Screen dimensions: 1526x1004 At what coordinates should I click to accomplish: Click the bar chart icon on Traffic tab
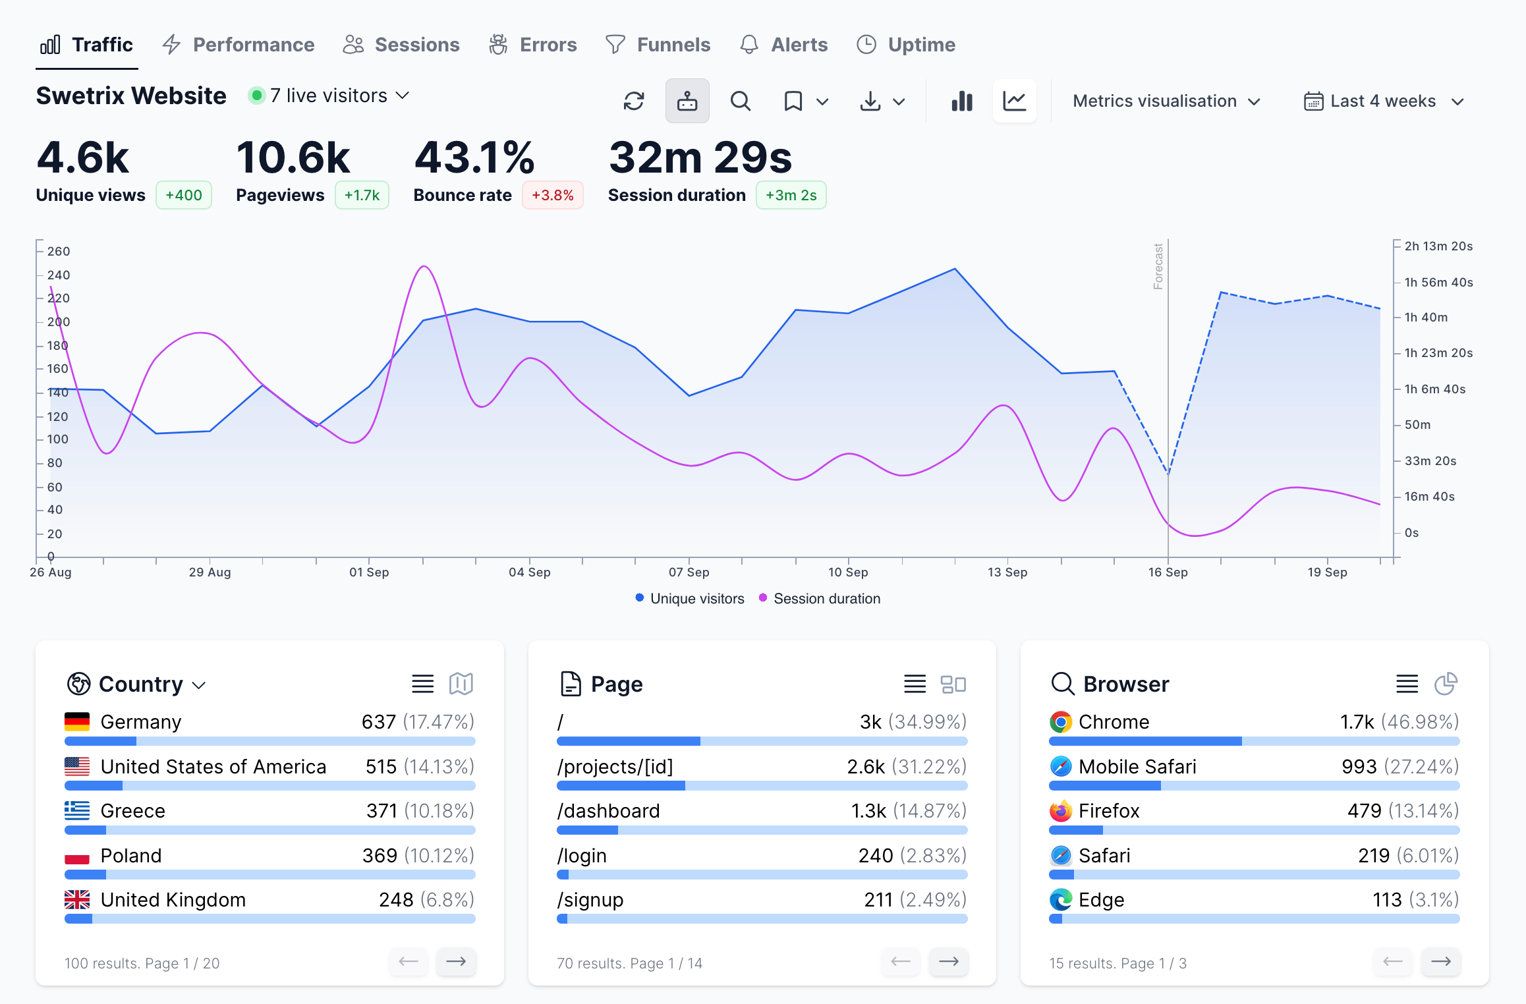click(x=50, y=45)
